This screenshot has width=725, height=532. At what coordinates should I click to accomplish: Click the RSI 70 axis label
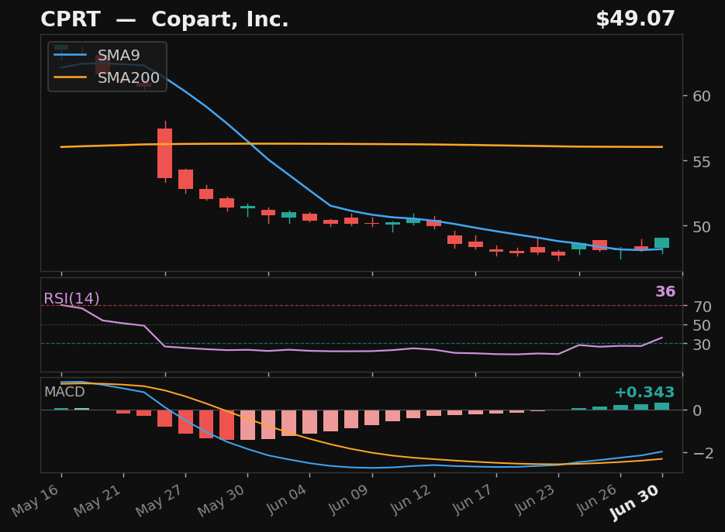(x=702, y=306)
